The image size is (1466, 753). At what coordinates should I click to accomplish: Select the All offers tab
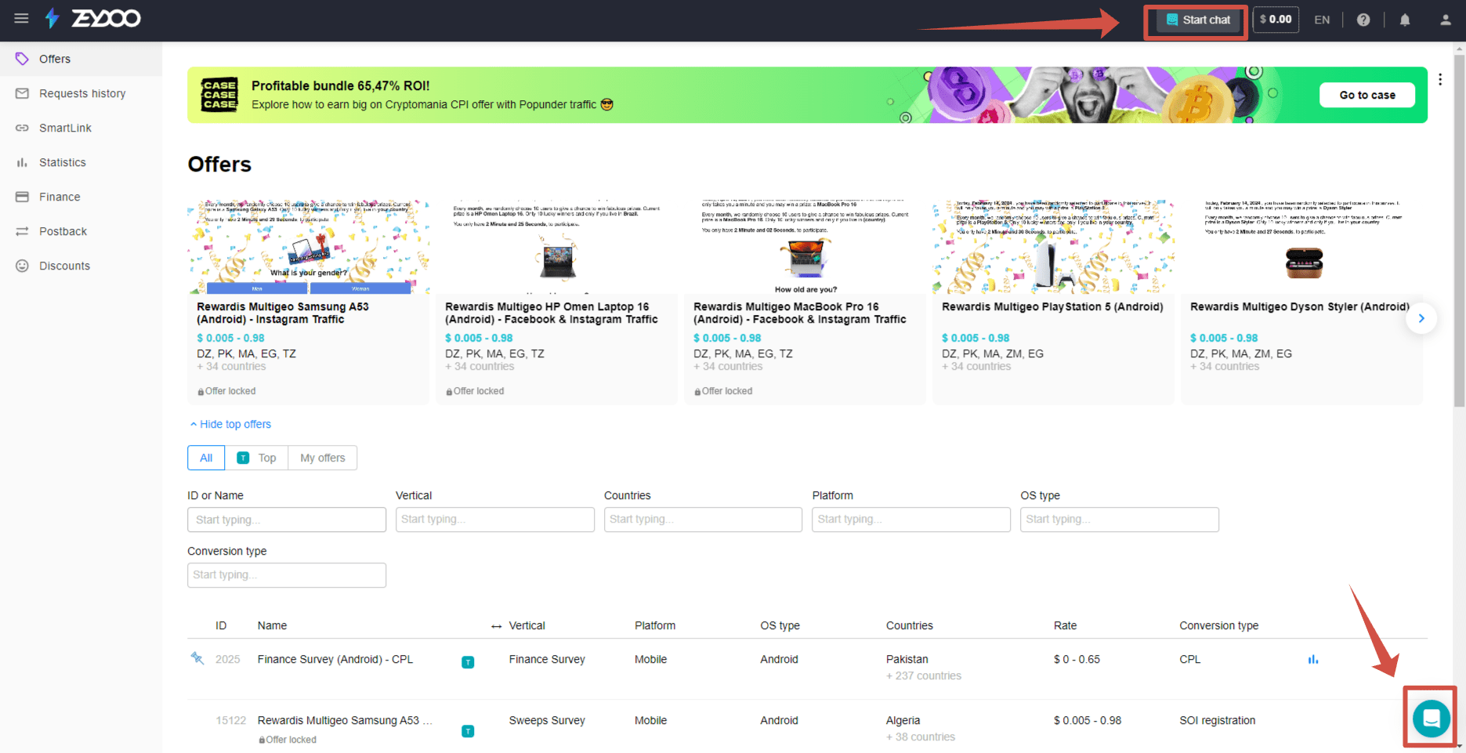[206, 458]
